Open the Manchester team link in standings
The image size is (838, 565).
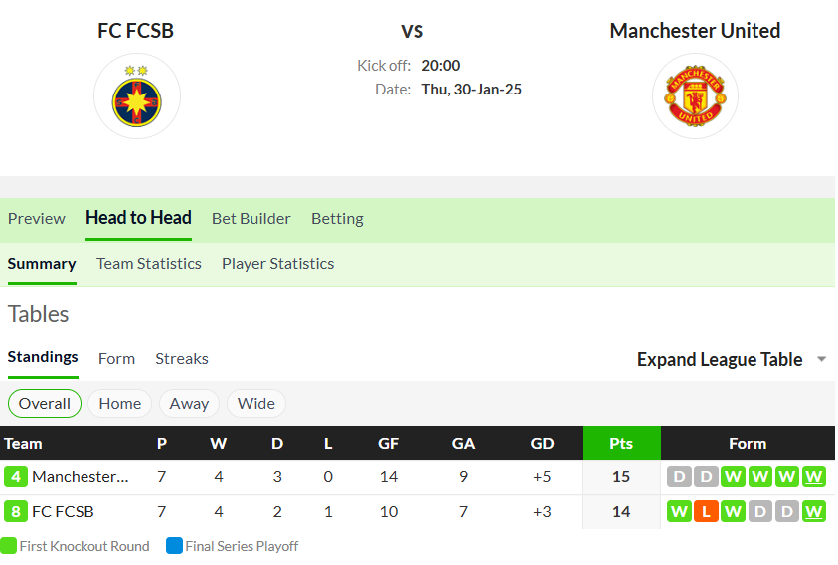point(81,476)
